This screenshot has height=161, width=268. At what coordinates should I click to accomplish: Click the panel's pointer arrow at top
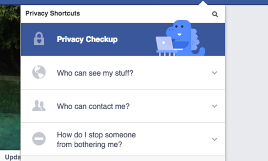coord(204,4)
